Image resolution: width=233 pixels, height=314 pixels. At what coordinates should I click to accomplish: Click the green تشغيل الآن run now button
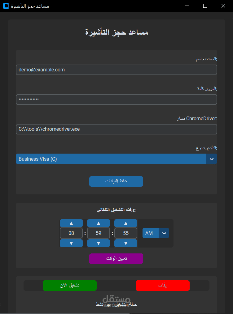tap(70, 286)
